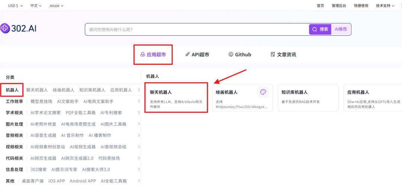Open the iOS APP link

coord(57,181)
